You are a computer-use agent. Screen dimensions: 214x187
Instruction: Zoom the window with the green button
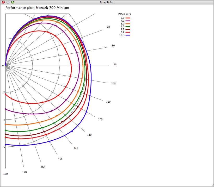pyautogui.click(x=13, y=2)
